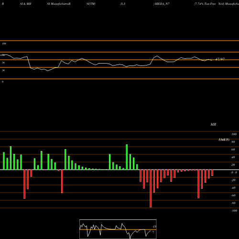Click the end of the RSI line near 47.97
Image resolution: width=239 pixels, height=239 pixels.
click(x=212, y=60)
